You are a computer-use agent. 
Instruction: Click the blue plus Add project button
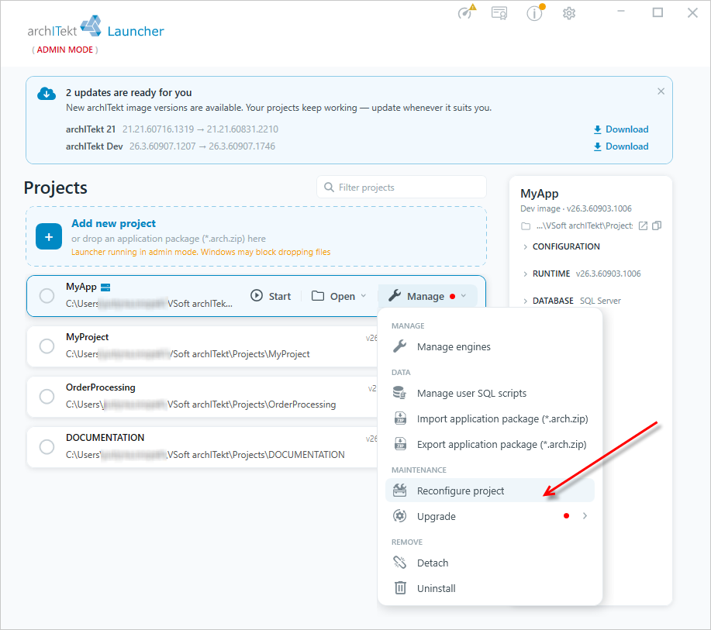pos(49,236)
